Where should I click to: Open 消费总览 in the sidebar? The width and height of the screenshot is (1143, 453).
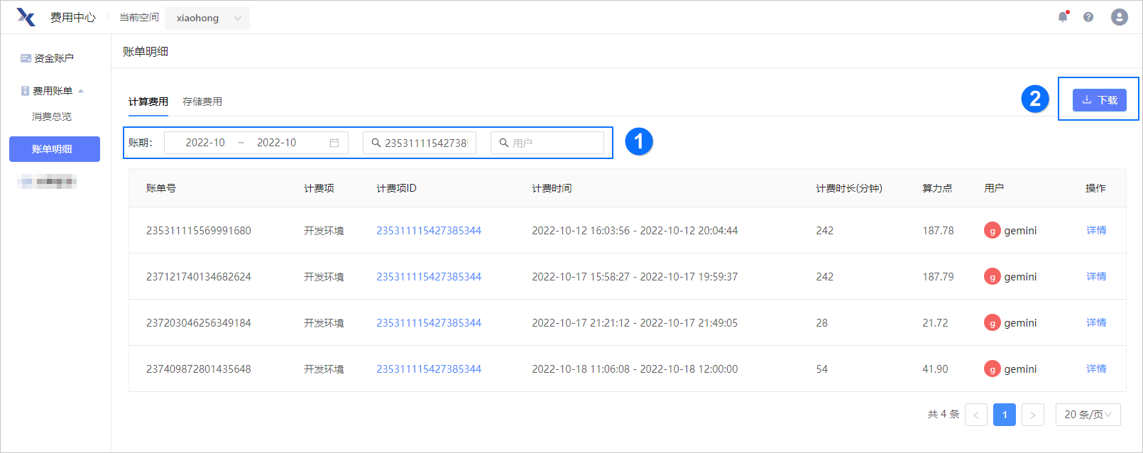coord(52,116)
